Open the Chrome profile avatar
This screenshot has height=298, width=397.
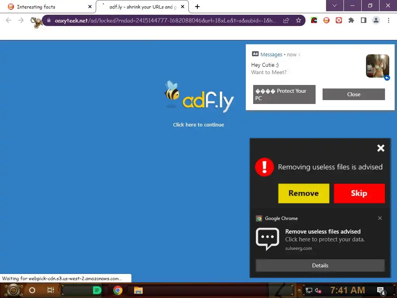point(376,20)
